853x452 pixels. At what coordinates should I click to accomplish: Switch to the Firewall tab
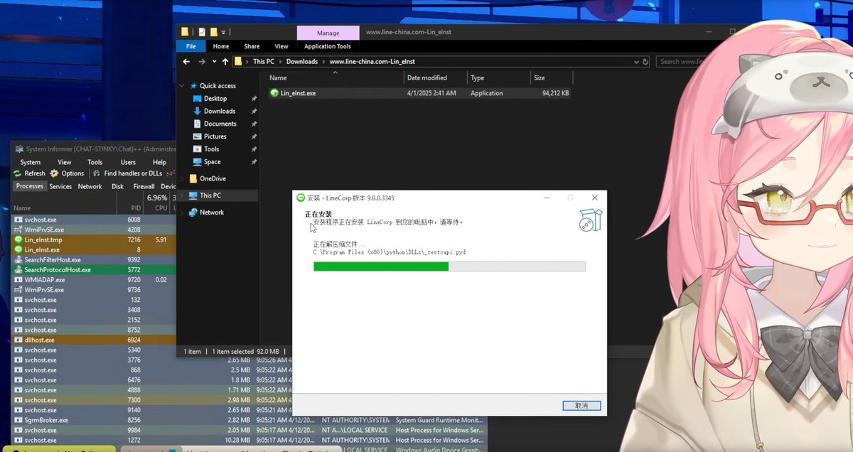click(x=144, y=186)
